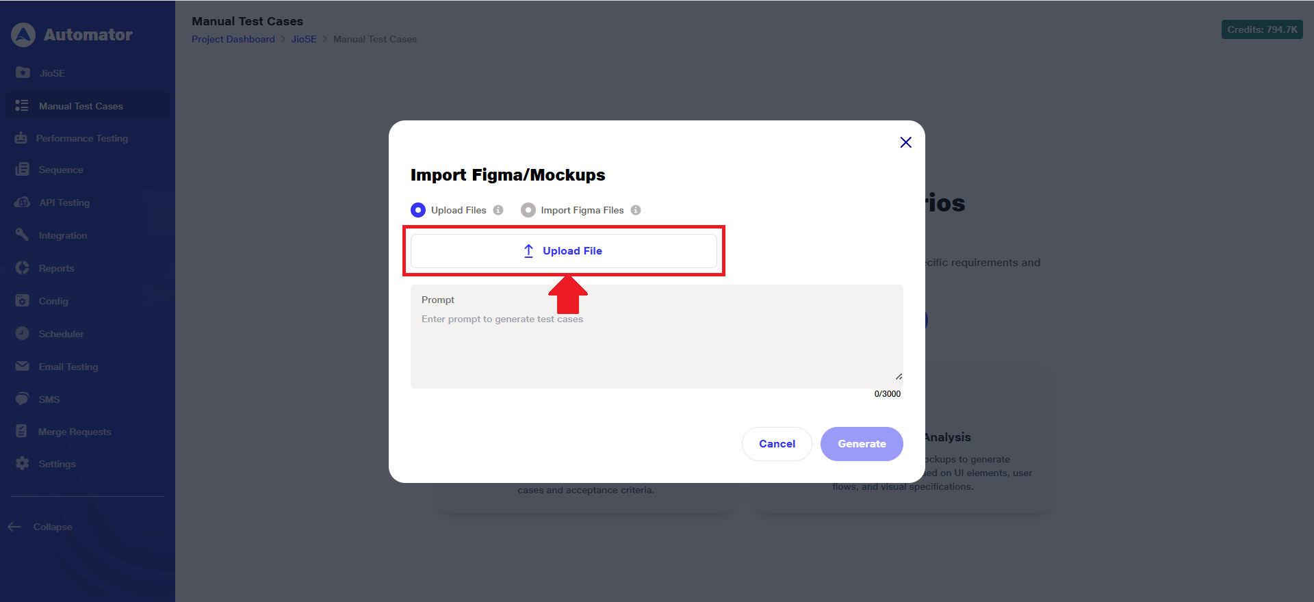Click the Automator logo icon

pos(23,35)
